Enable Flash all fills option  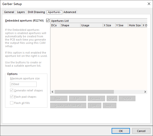pos(12,103)
